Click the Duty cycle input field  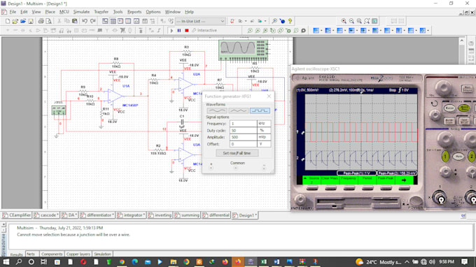pos(243,131)
